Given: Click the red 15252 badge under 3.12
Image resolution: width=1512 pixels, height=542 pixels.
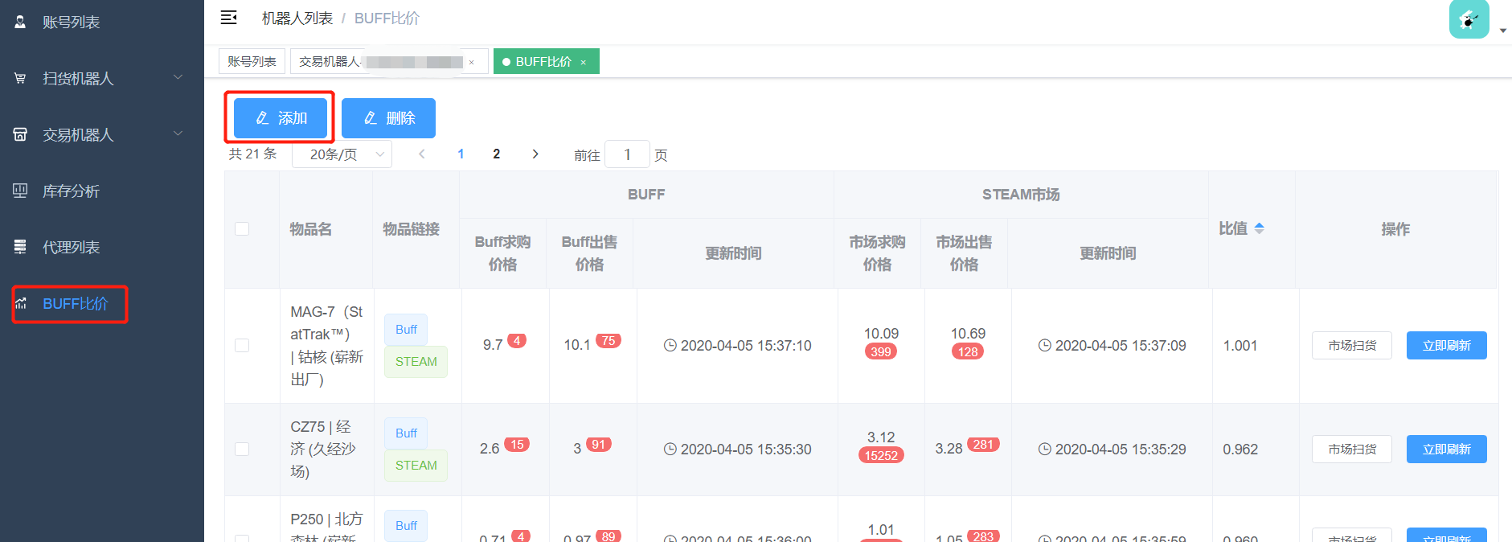Looking at the screenshot, I should 881,455.
